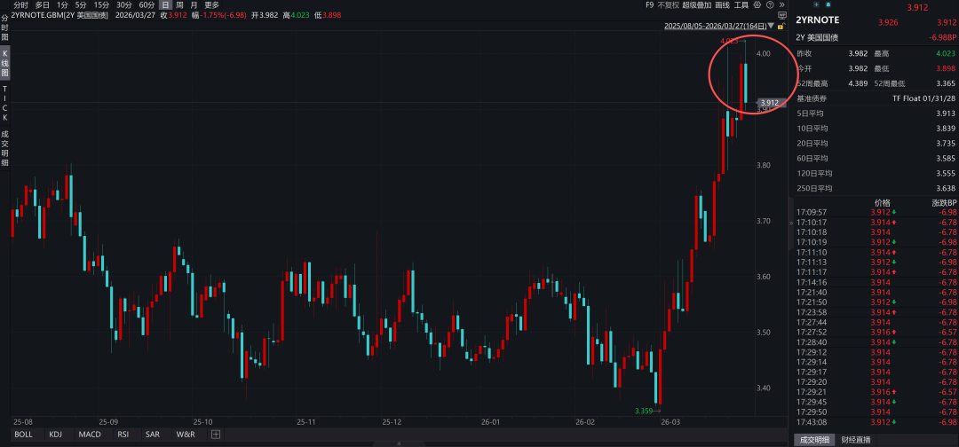This screenshot has height=447, width=959.
Task: Switch to the 财经直播 tab
Action: click(856, 440)
